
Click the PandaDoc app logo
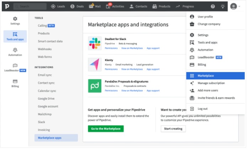tap(95, 86)
